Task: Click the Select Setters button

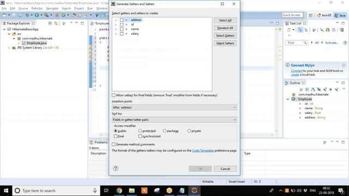Action: [225, 44]
